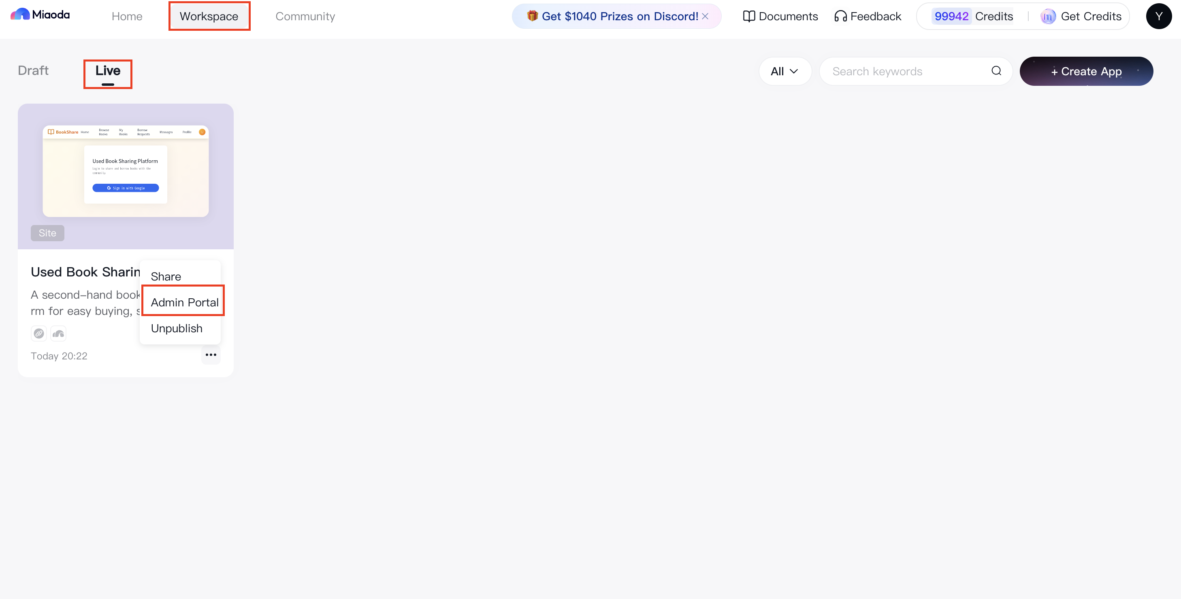Screen dimensions: 1181x599
Task: Open the three-dot more options menu
Action: [x=211, y=355]
